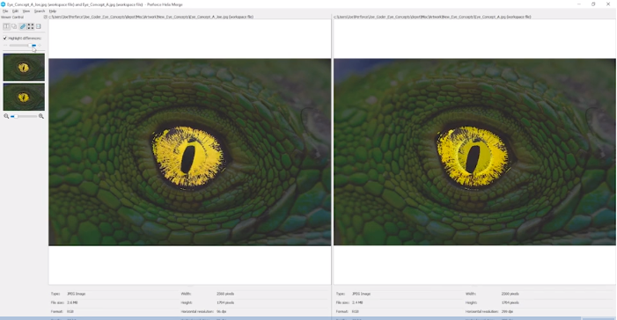Open the Search menu
The image size is (617, 320).
tap(40, 11)
